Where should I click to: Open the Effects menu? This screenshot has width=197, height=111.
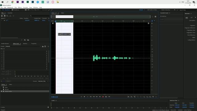pos(20,7)
